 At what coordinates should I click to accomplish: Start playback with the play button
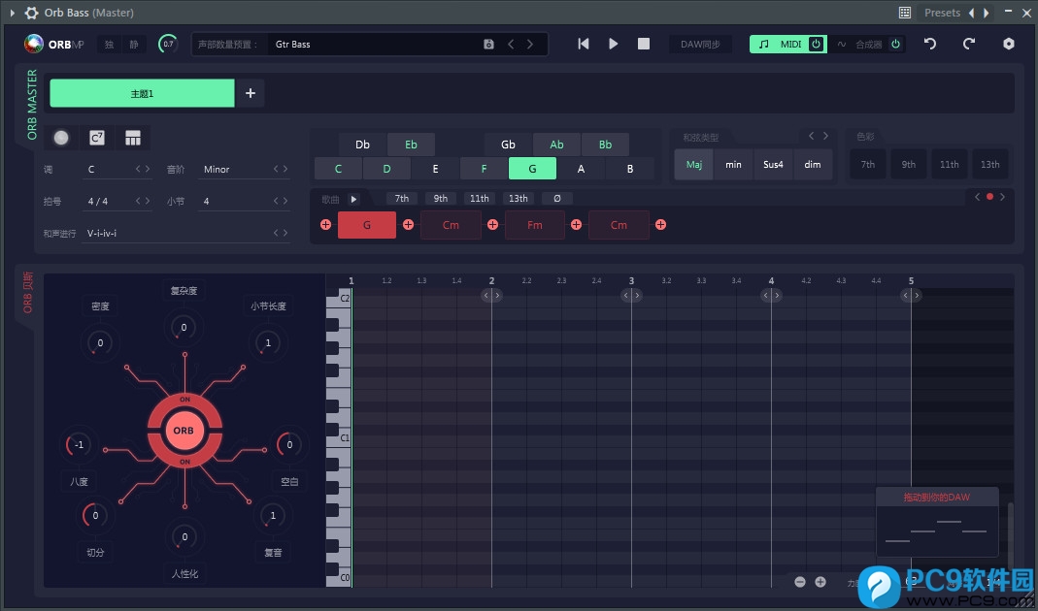(x=614, y=44)
